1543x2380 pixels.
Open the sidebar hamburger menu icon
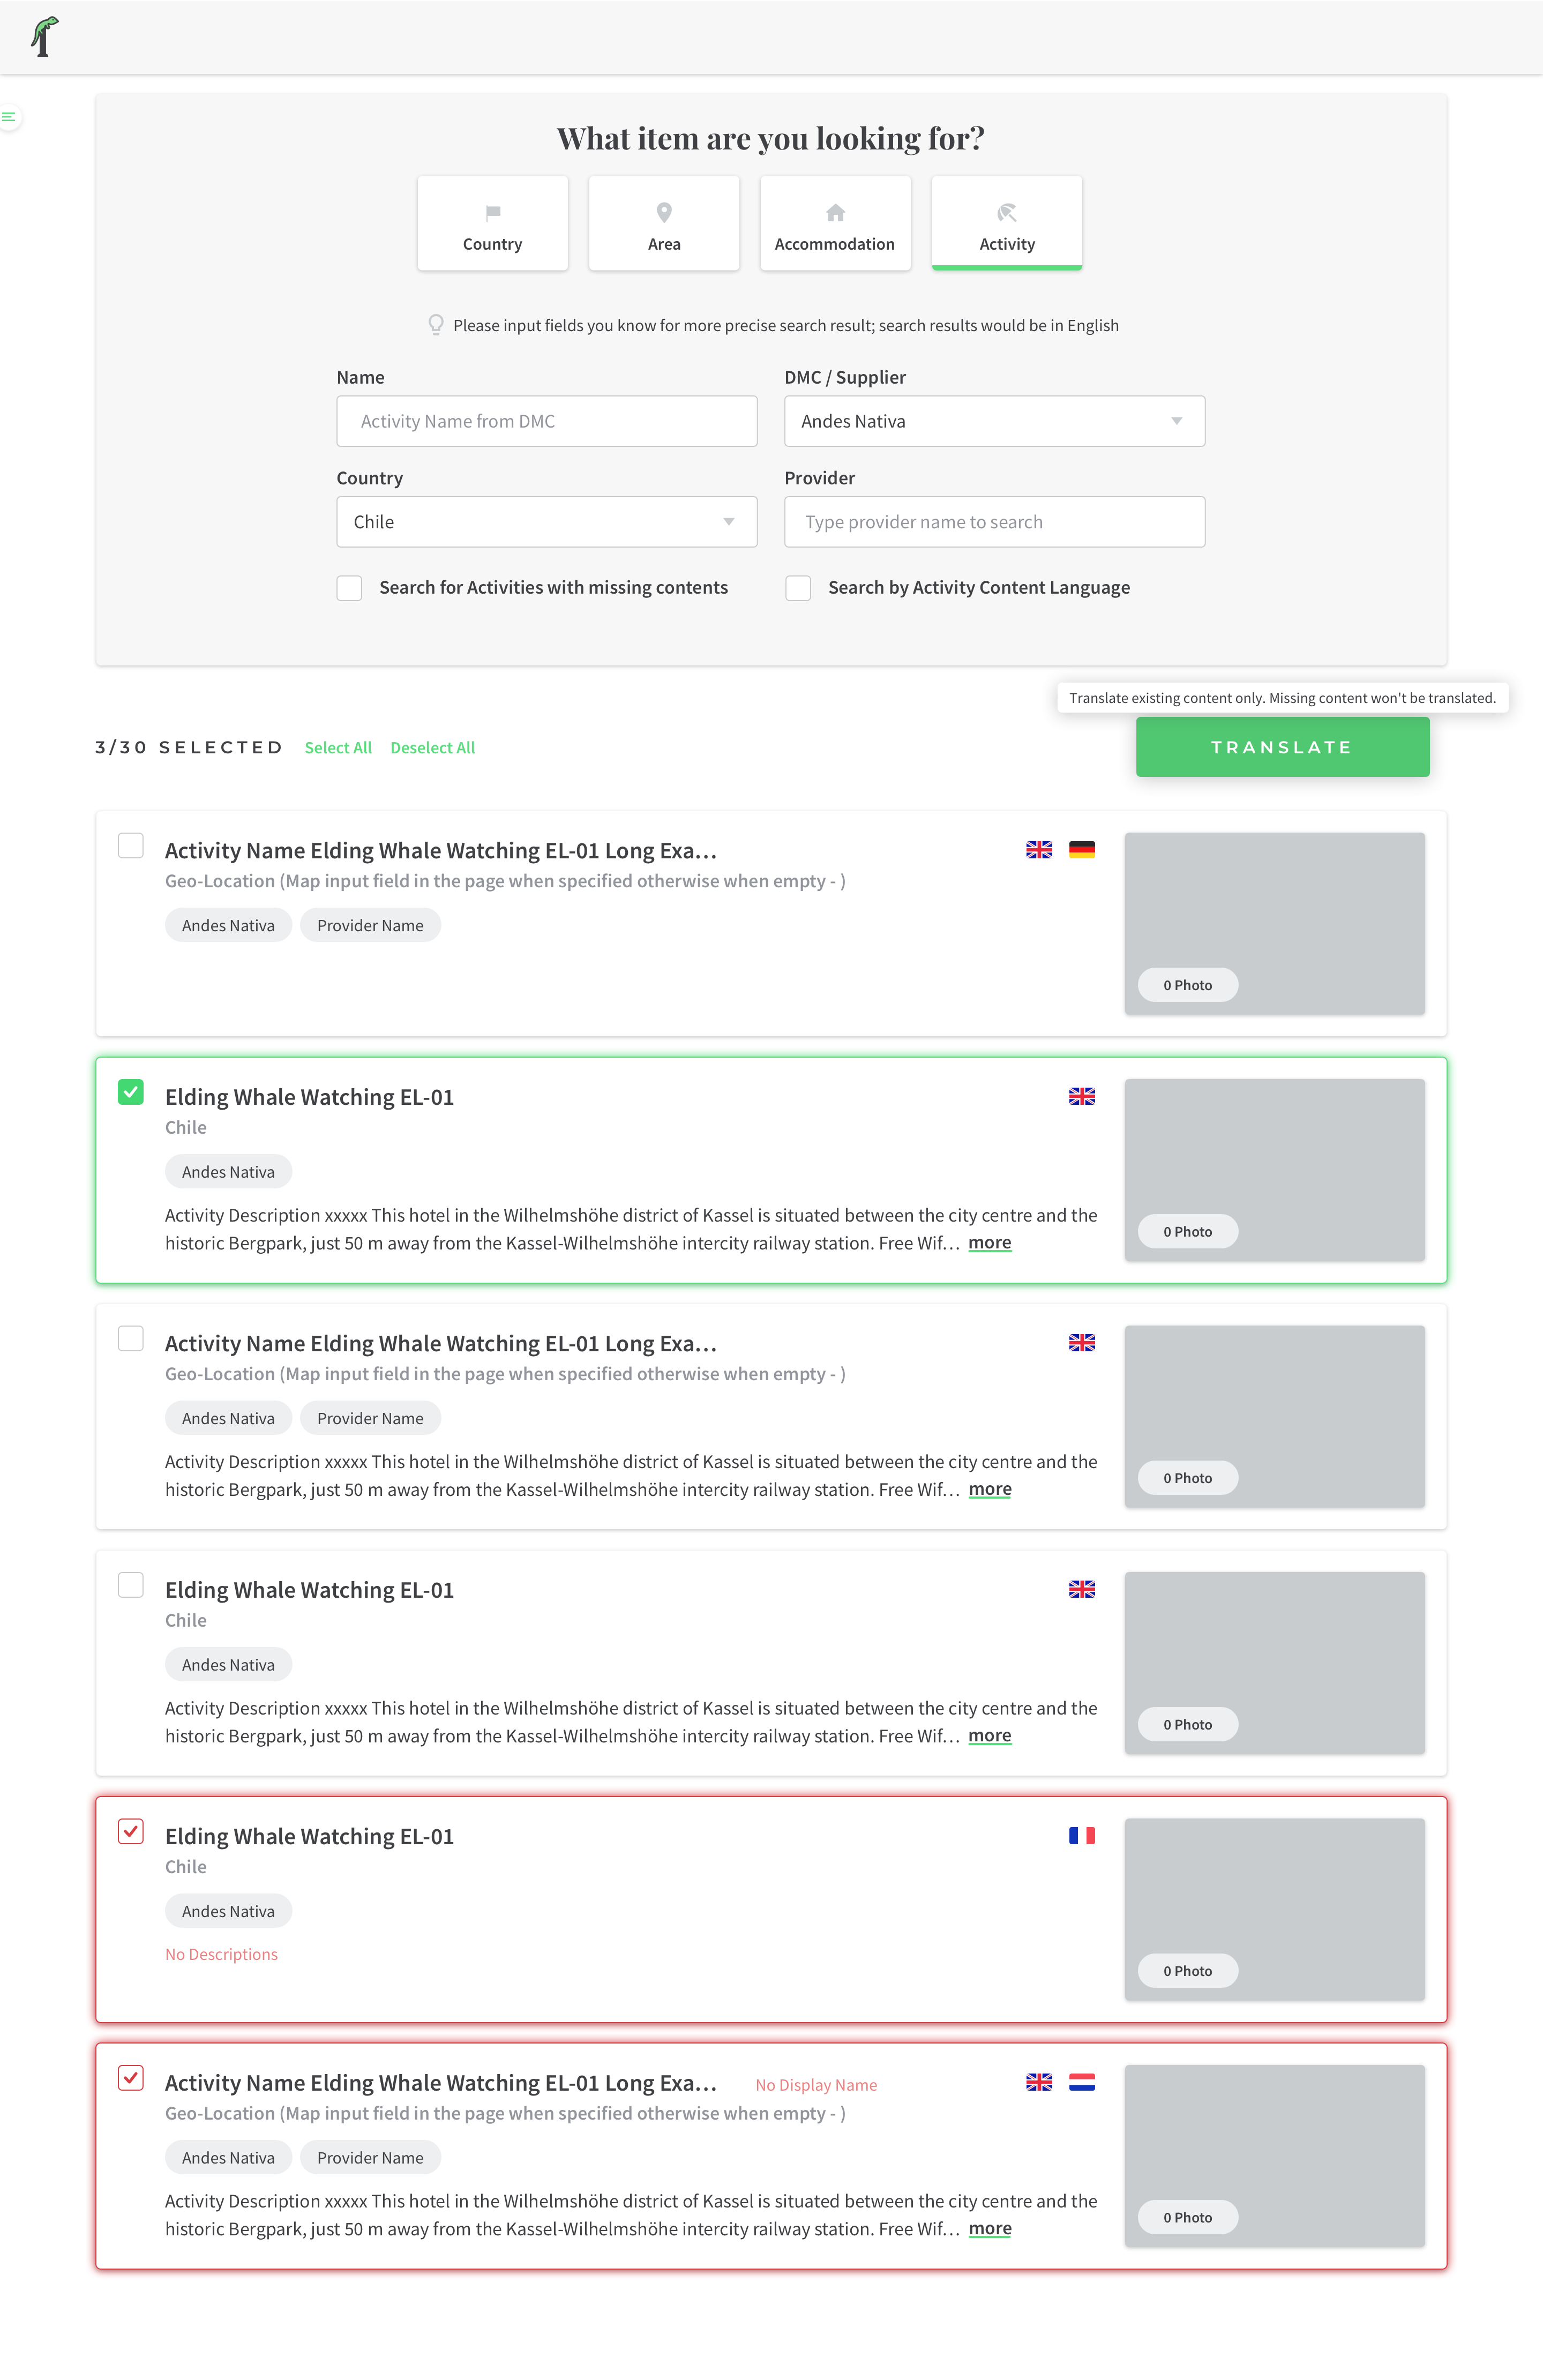9,117
